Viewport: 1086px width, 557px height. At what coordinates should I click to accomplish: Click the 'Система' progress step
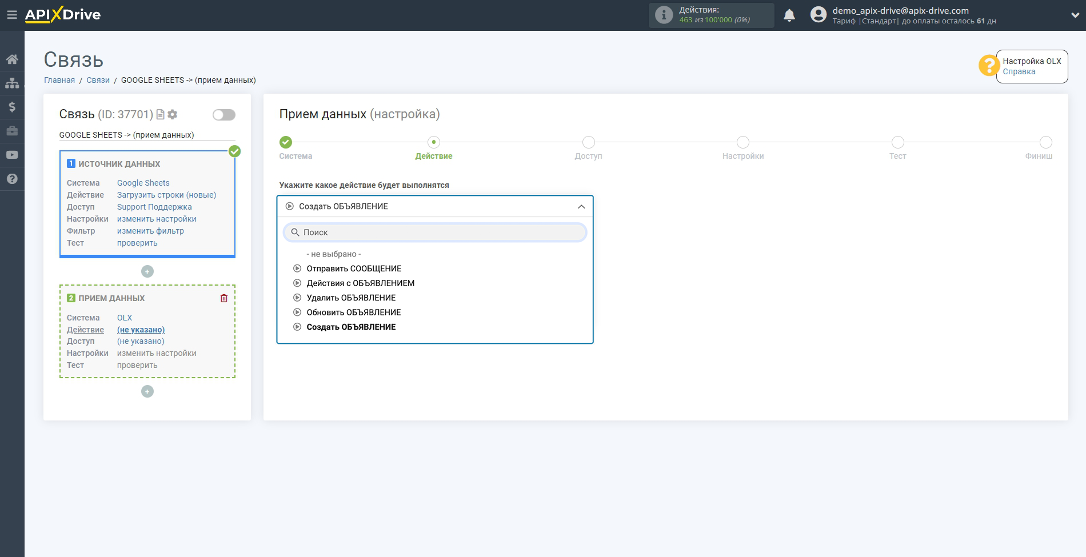pyautogui.click(x=286, y=142)
